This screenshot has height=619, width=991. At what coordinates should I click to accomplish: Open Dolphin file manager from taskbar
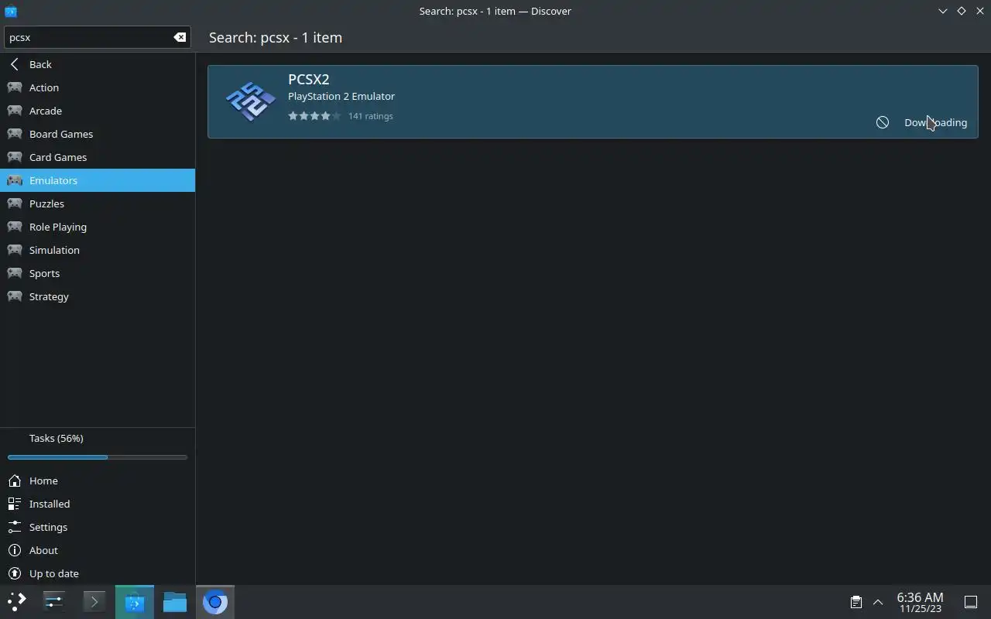pos(174,601)
